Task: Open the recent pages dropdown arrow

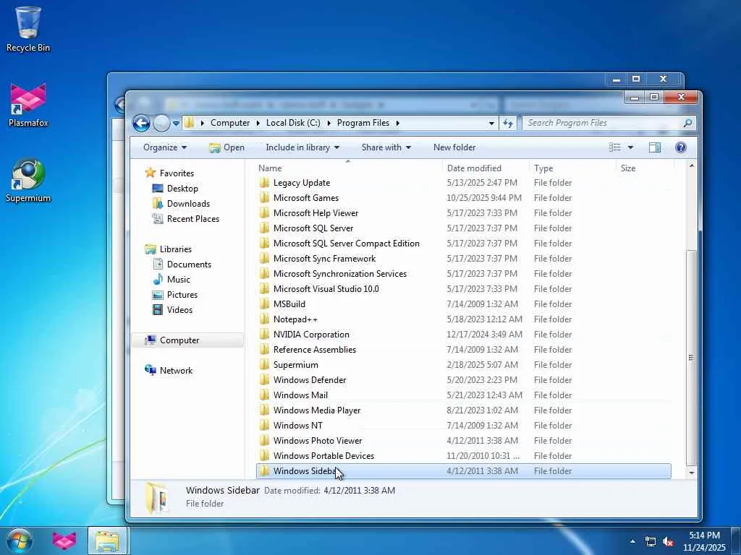Action: coord(176,123)
